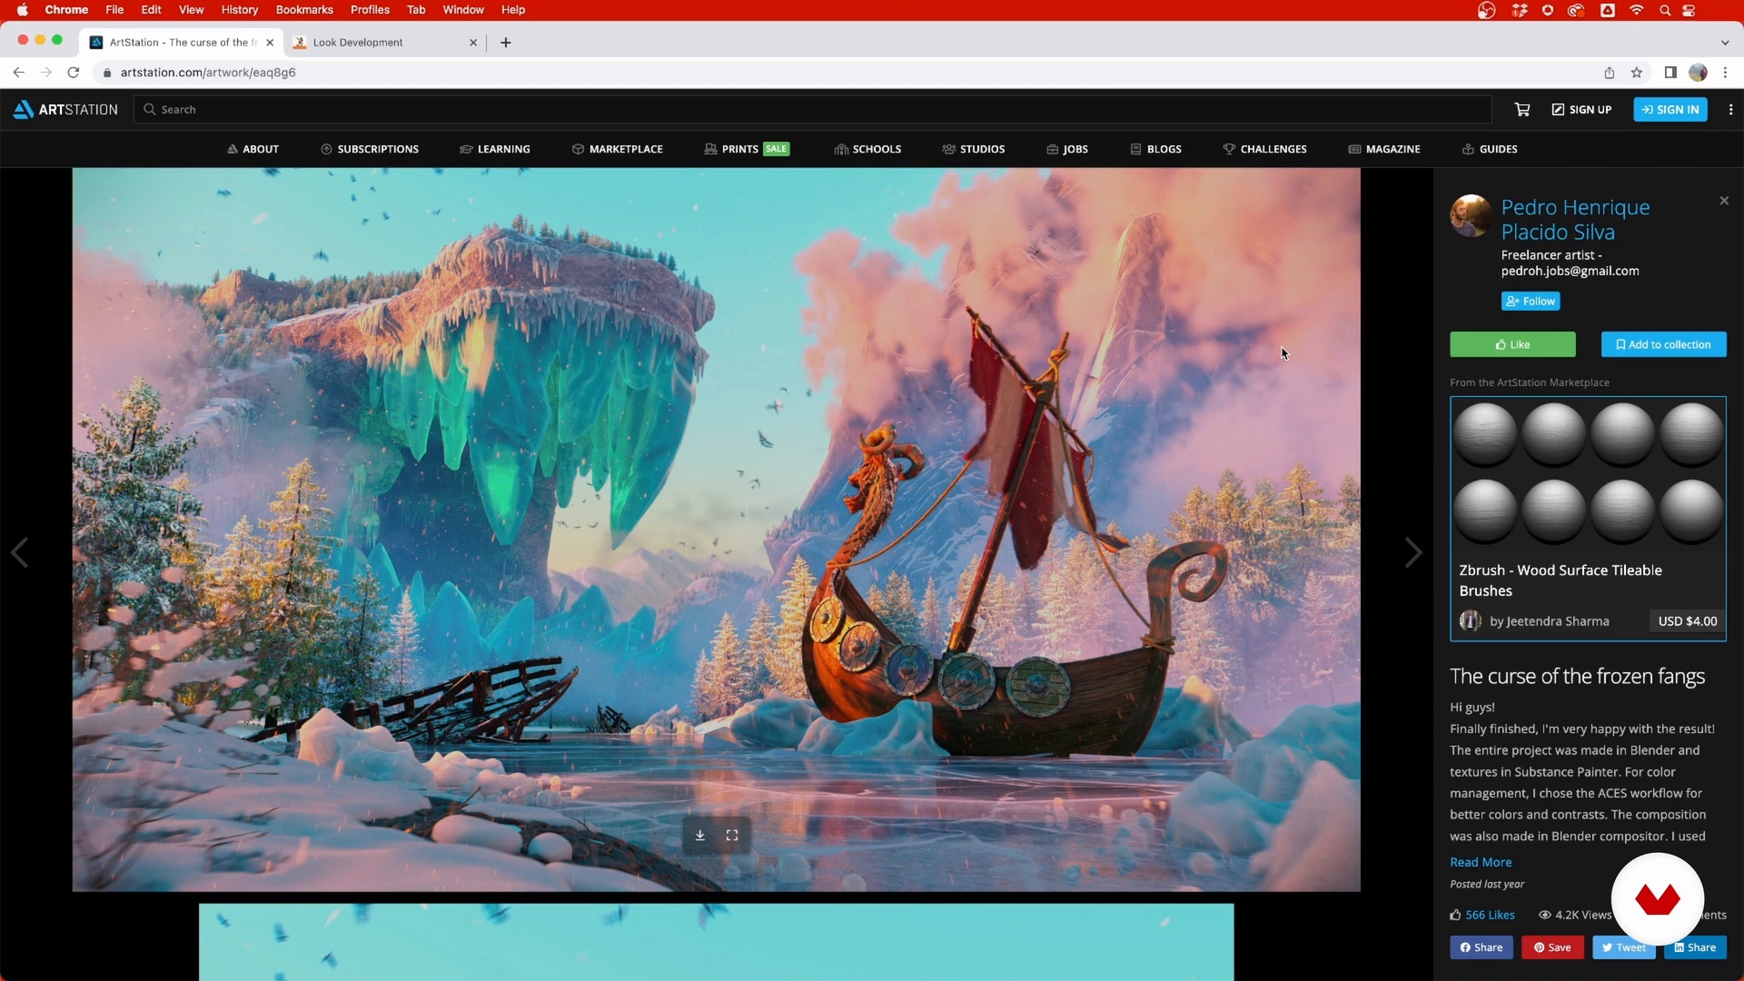Viewport: 1744px width, 981px height.
Task: Bookmark this page with the star
Action: click(1637, 73)
